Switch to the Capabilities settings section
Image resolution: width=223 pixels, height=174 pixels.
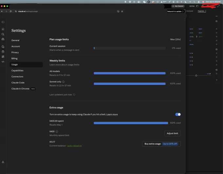(x=17, y=70)
